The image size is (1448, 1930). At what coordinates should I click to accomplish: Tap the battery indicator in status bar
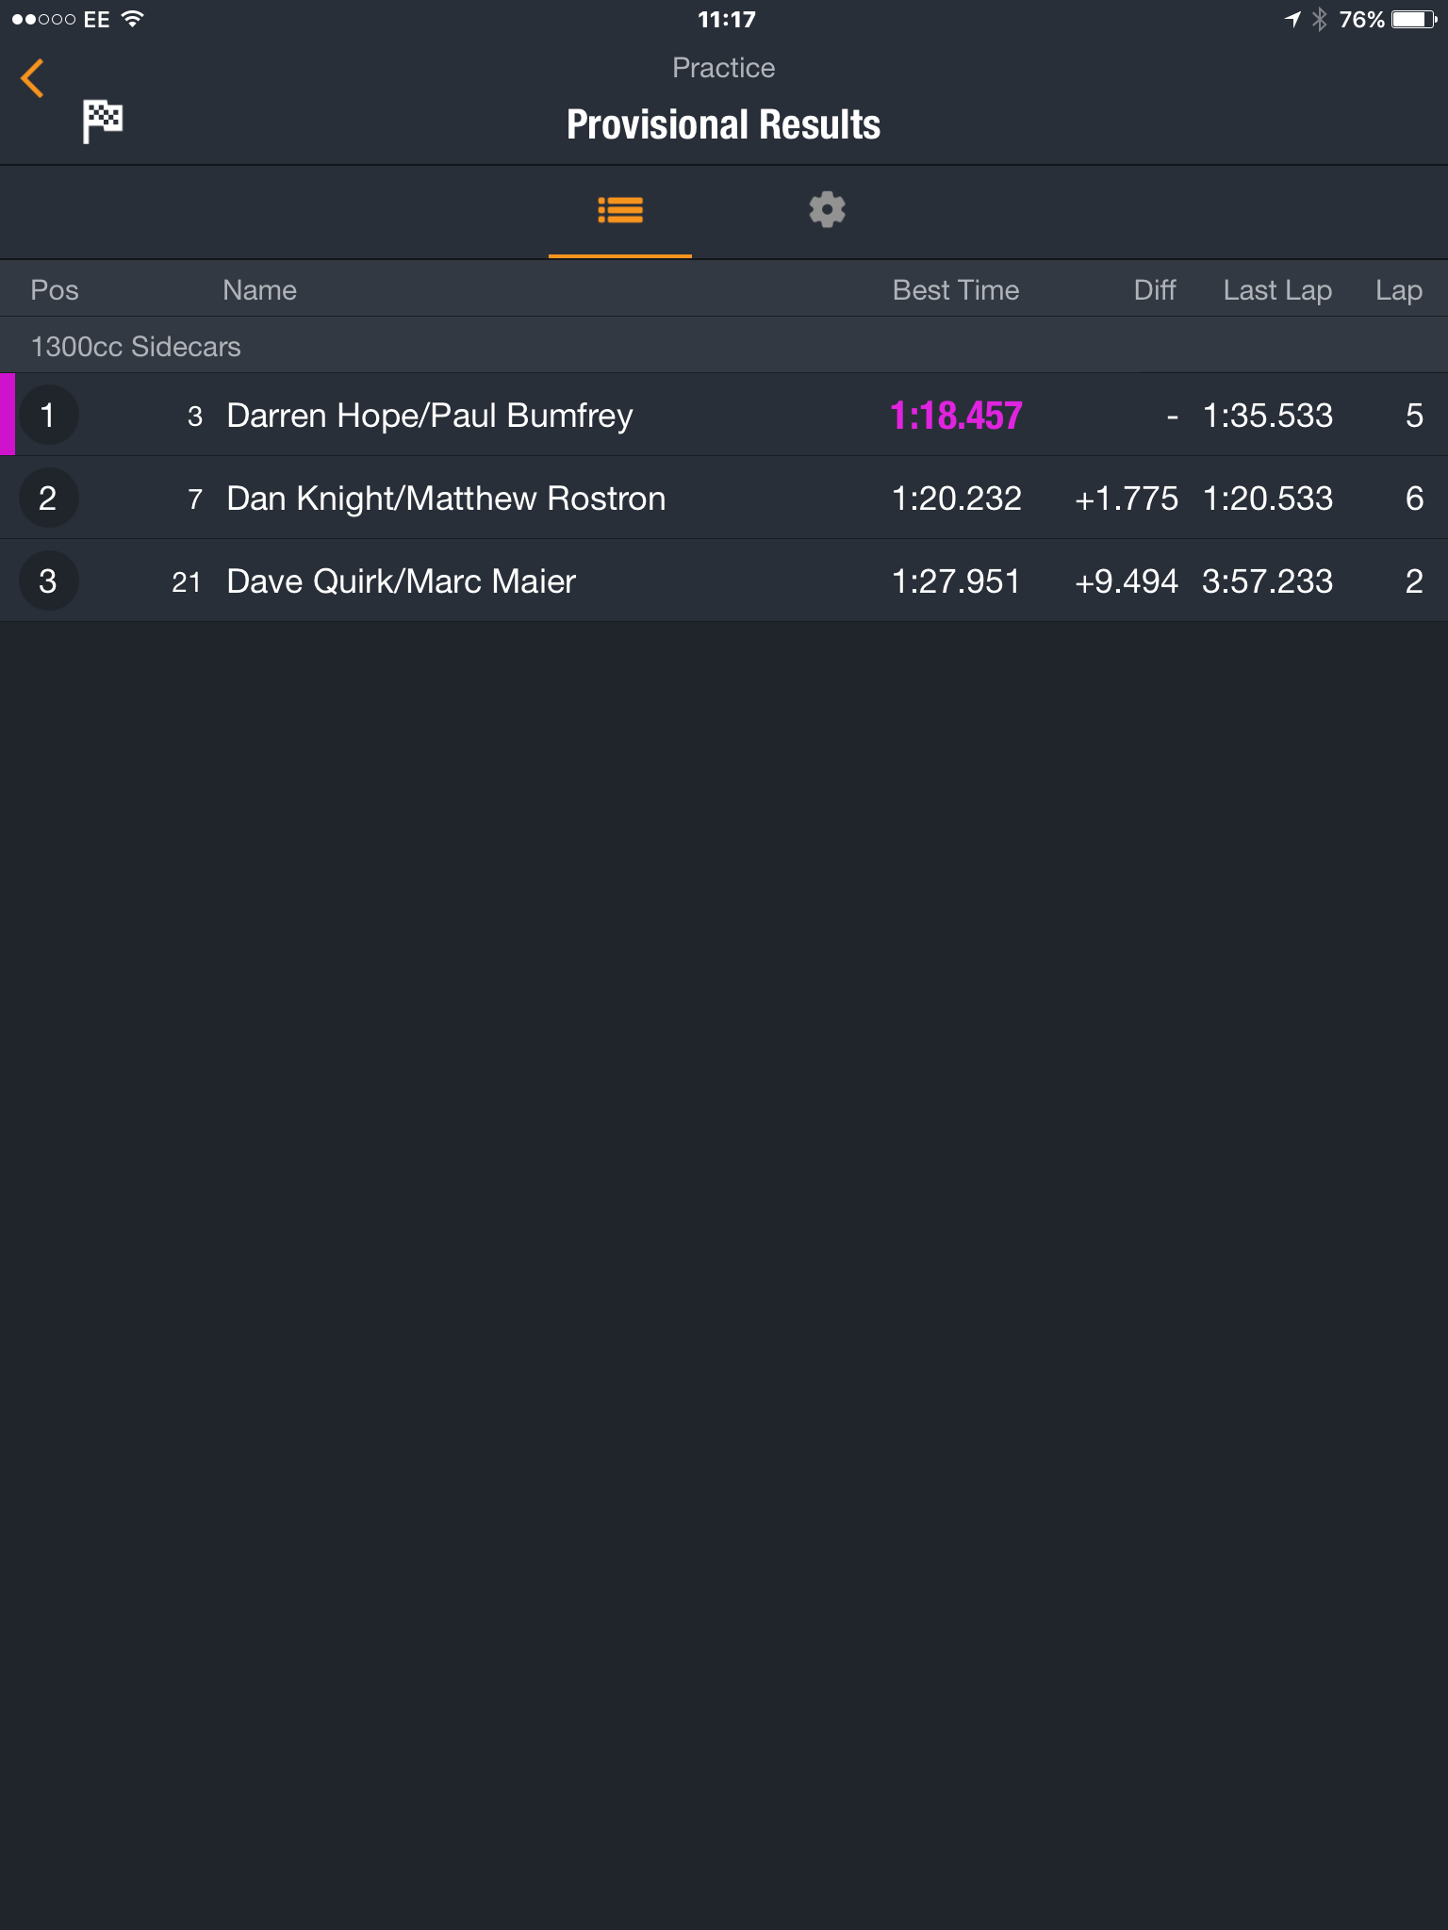pos(1414,19)
